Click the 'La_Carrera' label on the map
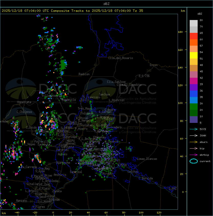Viewport: 213px width, 216px height. 29,167
